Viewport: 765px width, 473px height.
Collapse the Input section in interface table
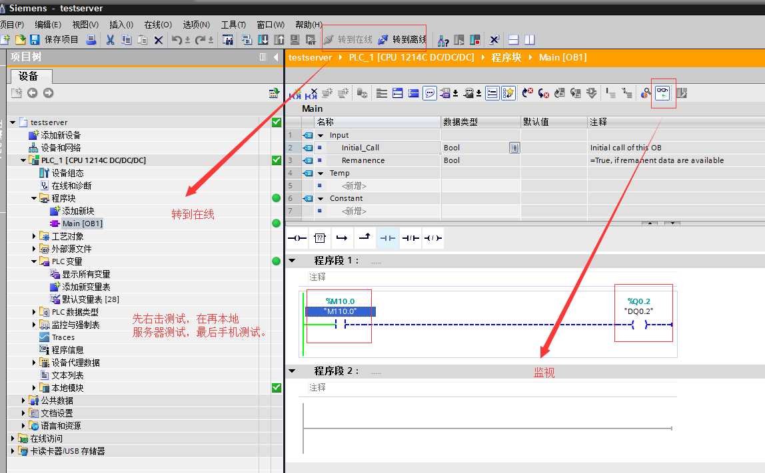point(321,135)
